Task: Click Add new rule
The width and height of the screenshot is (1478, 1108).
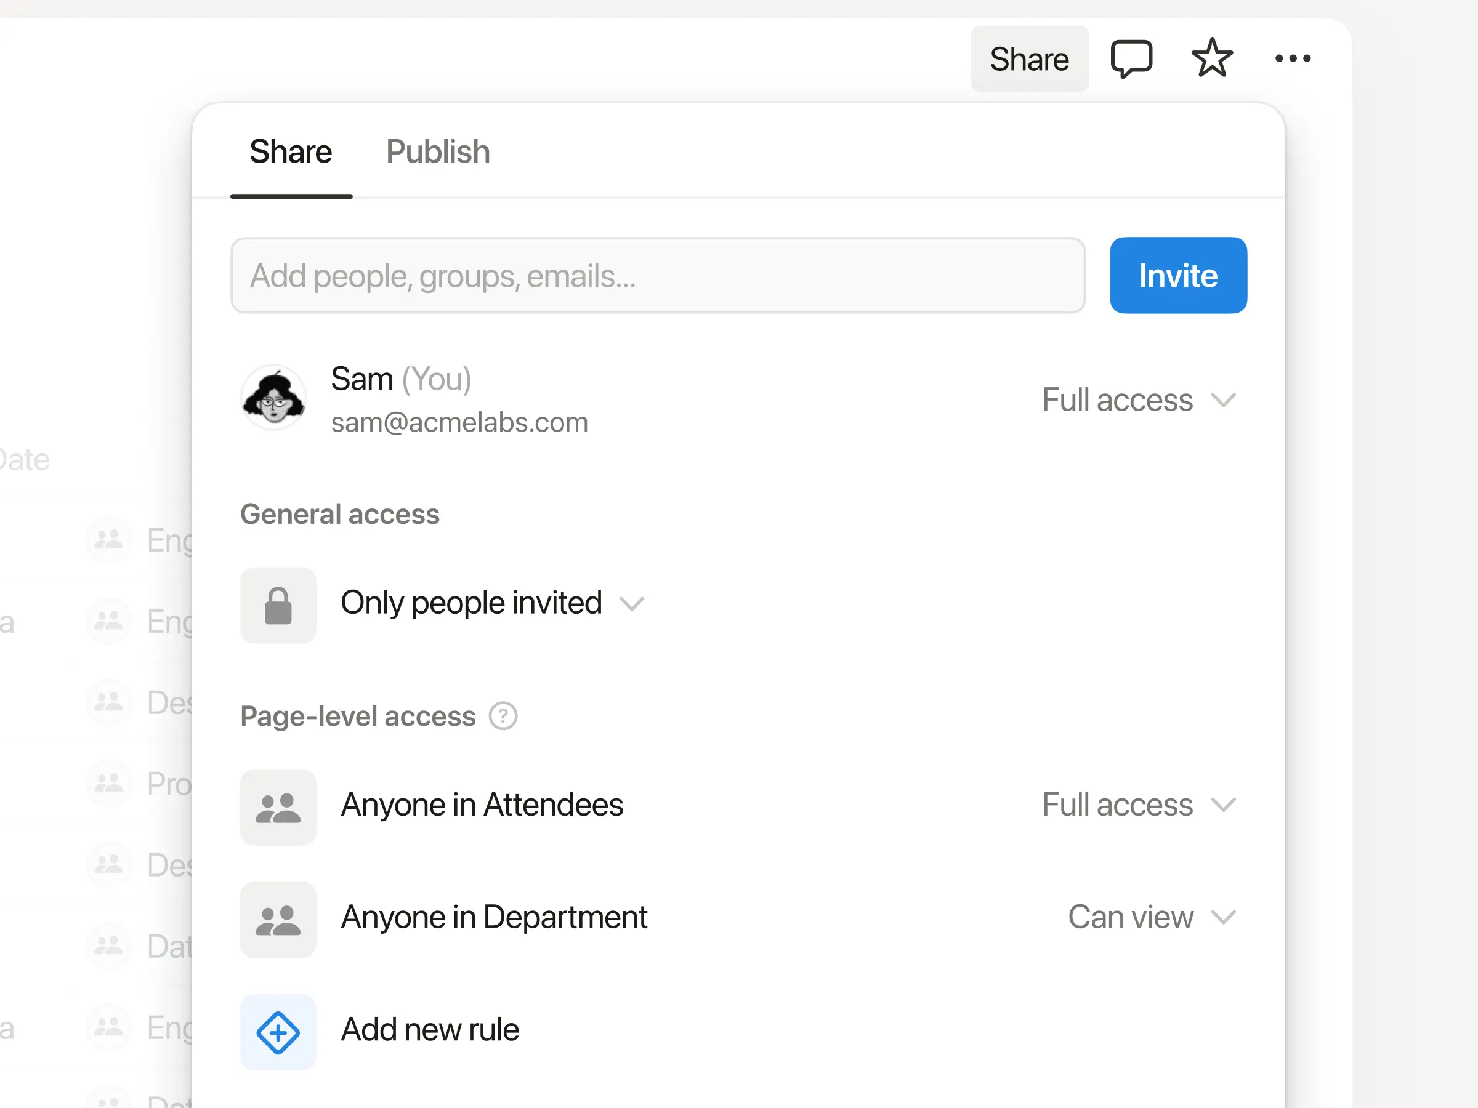Action: [x=430, y=1029]
